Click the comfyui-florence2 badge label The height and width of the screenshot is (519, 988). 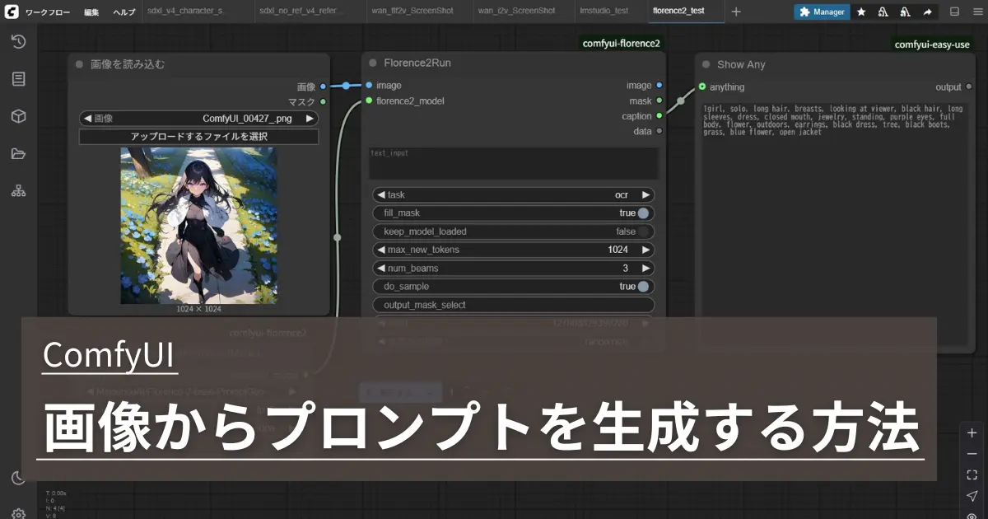pos(621,44)
